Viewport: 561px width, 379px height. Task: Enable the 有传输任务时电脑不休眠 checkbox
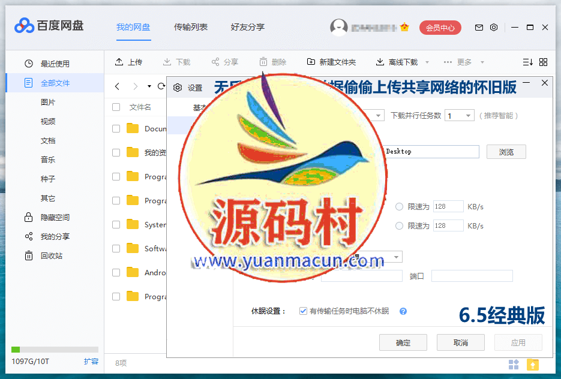(x=303, y=310)
